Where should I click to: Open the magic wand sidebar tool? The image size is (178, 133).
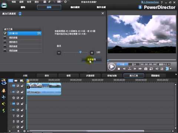[3, 104]
